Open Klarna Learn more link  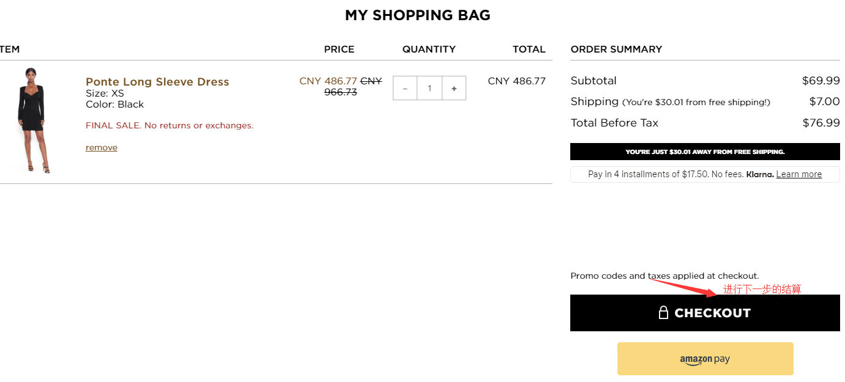[798, 174]
